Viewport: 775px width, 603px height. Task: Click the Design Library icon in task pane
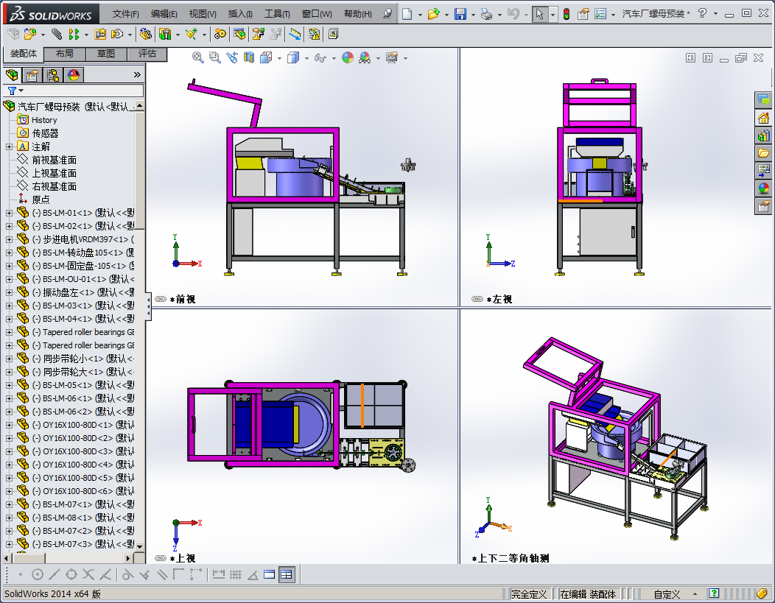[x=763, y=135]
